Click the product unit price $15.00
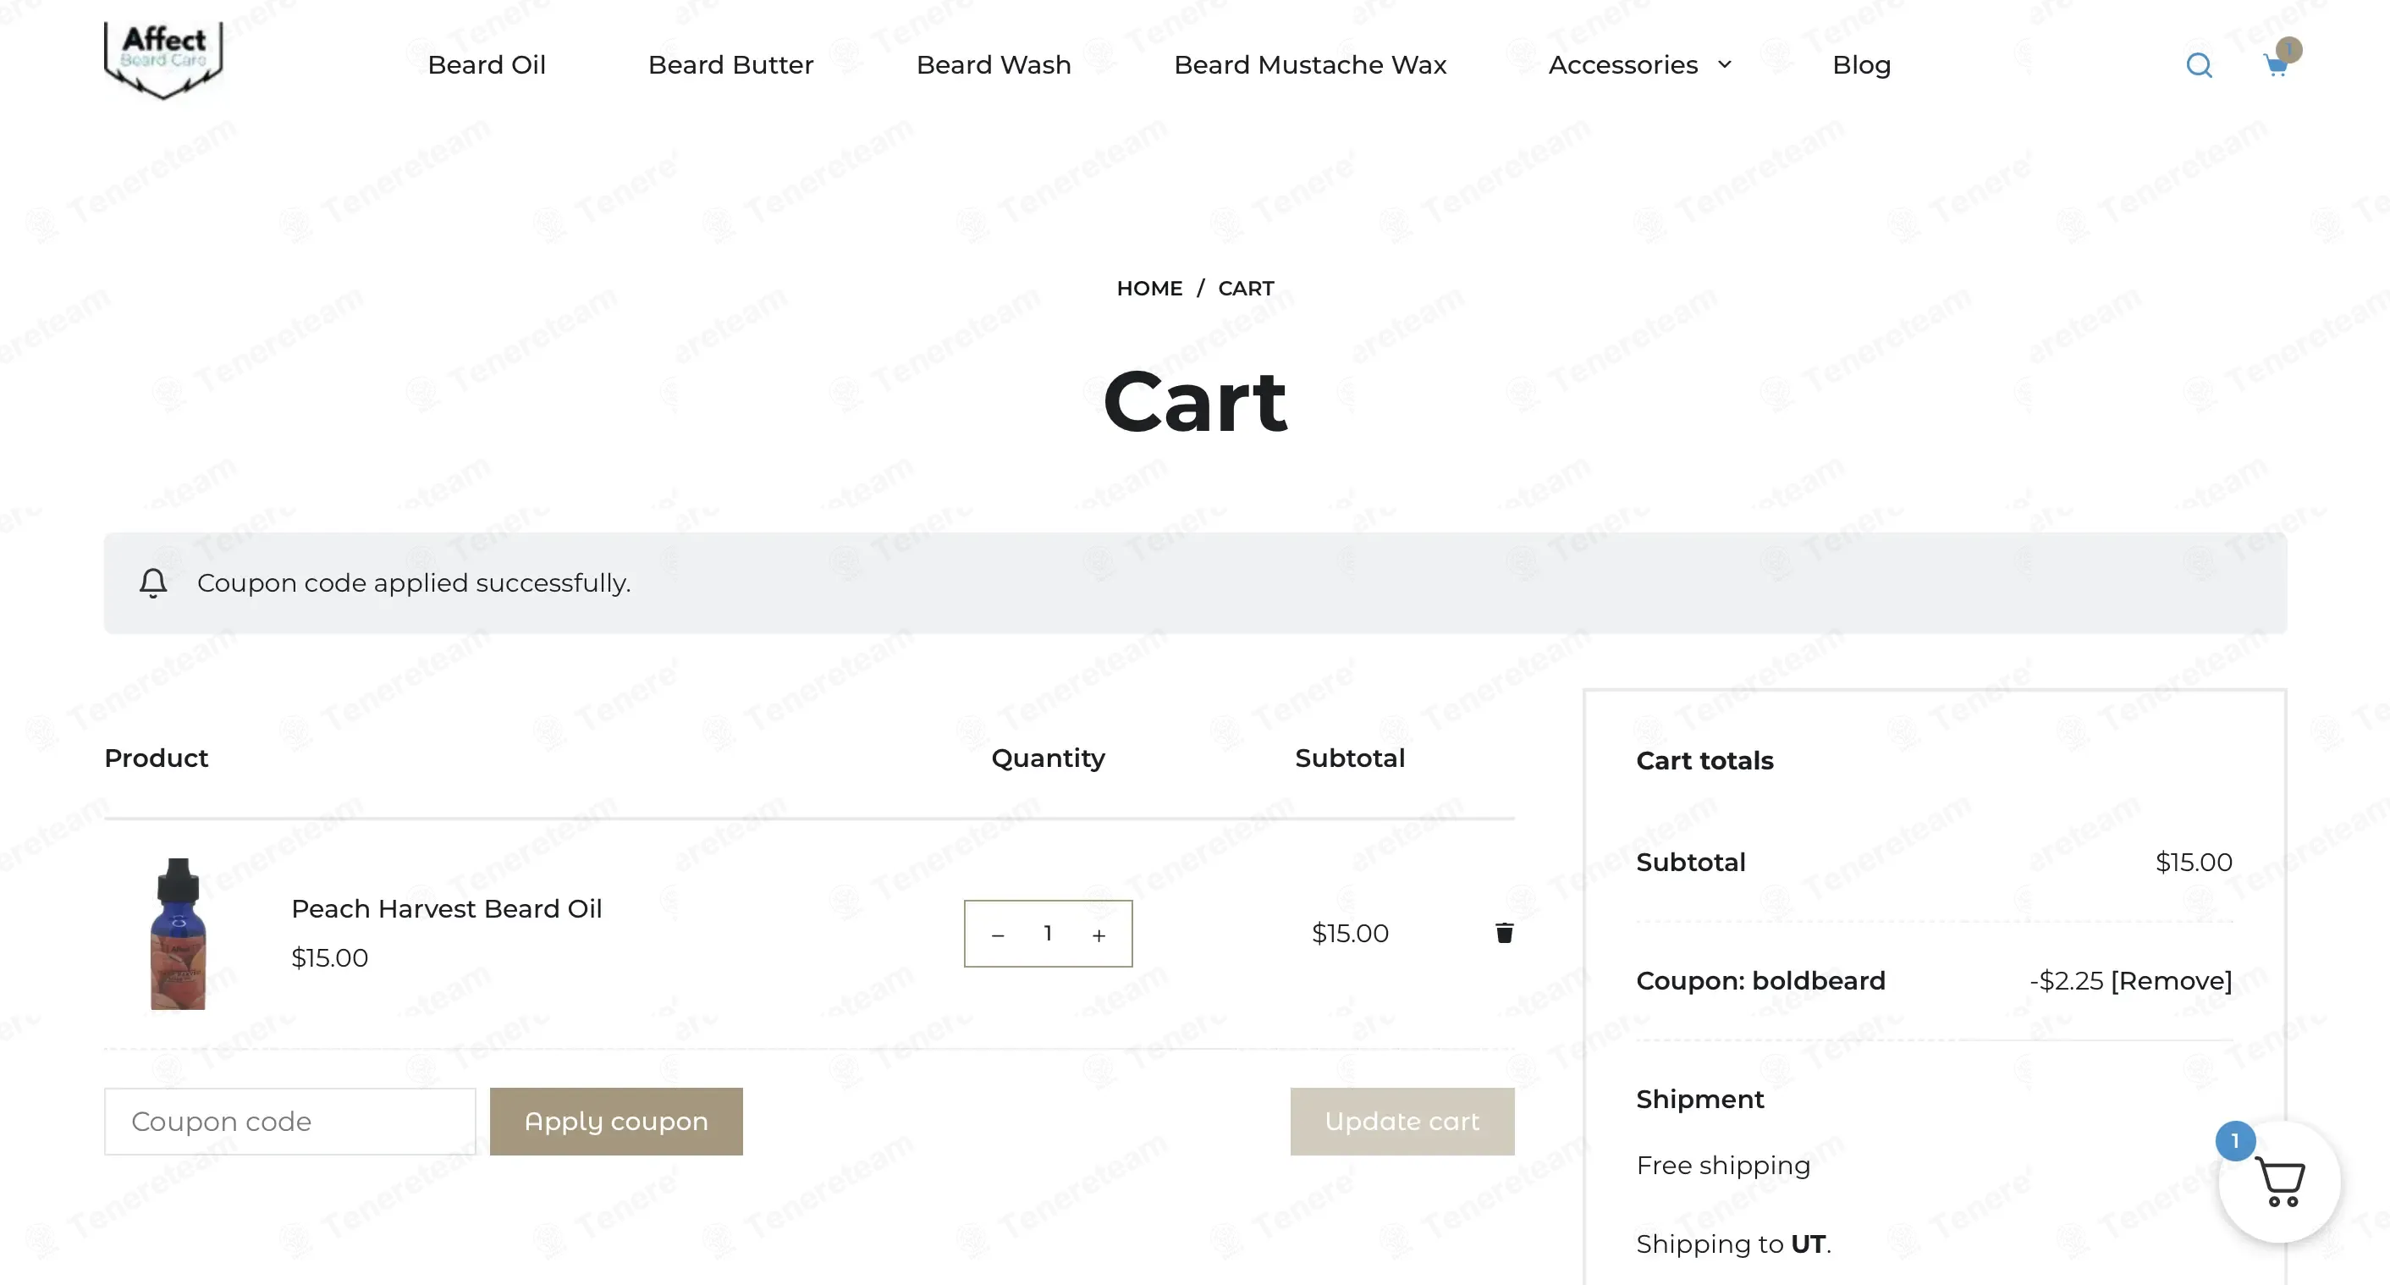Image resolution: width=2390 pixels, height=1285 pixels. coord(329,957)
